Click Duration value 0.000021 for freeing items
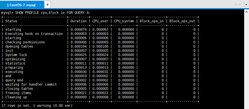 point(79,93)
